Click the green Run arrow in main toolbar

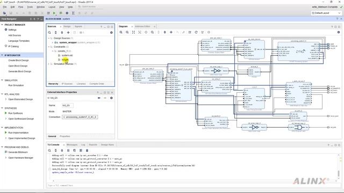(54, 13)
